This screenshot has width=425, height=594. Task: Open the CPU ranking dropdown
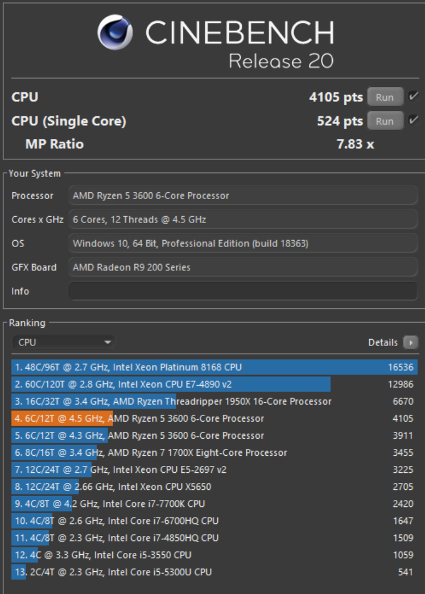64,343
